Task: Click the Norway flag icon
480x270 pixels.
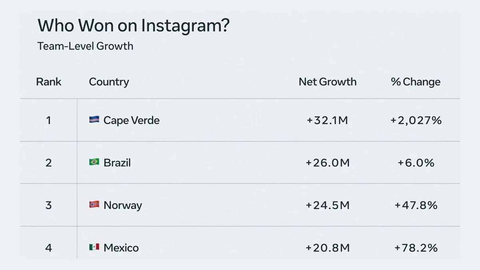Action: pyautogui.click(x=94, y=205)
